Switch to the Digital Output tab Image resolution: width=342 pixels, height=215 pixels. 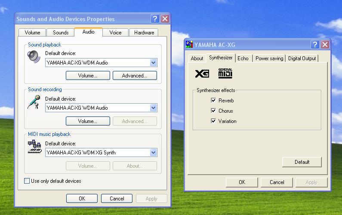pyautogui.click(x=302, y=58)
